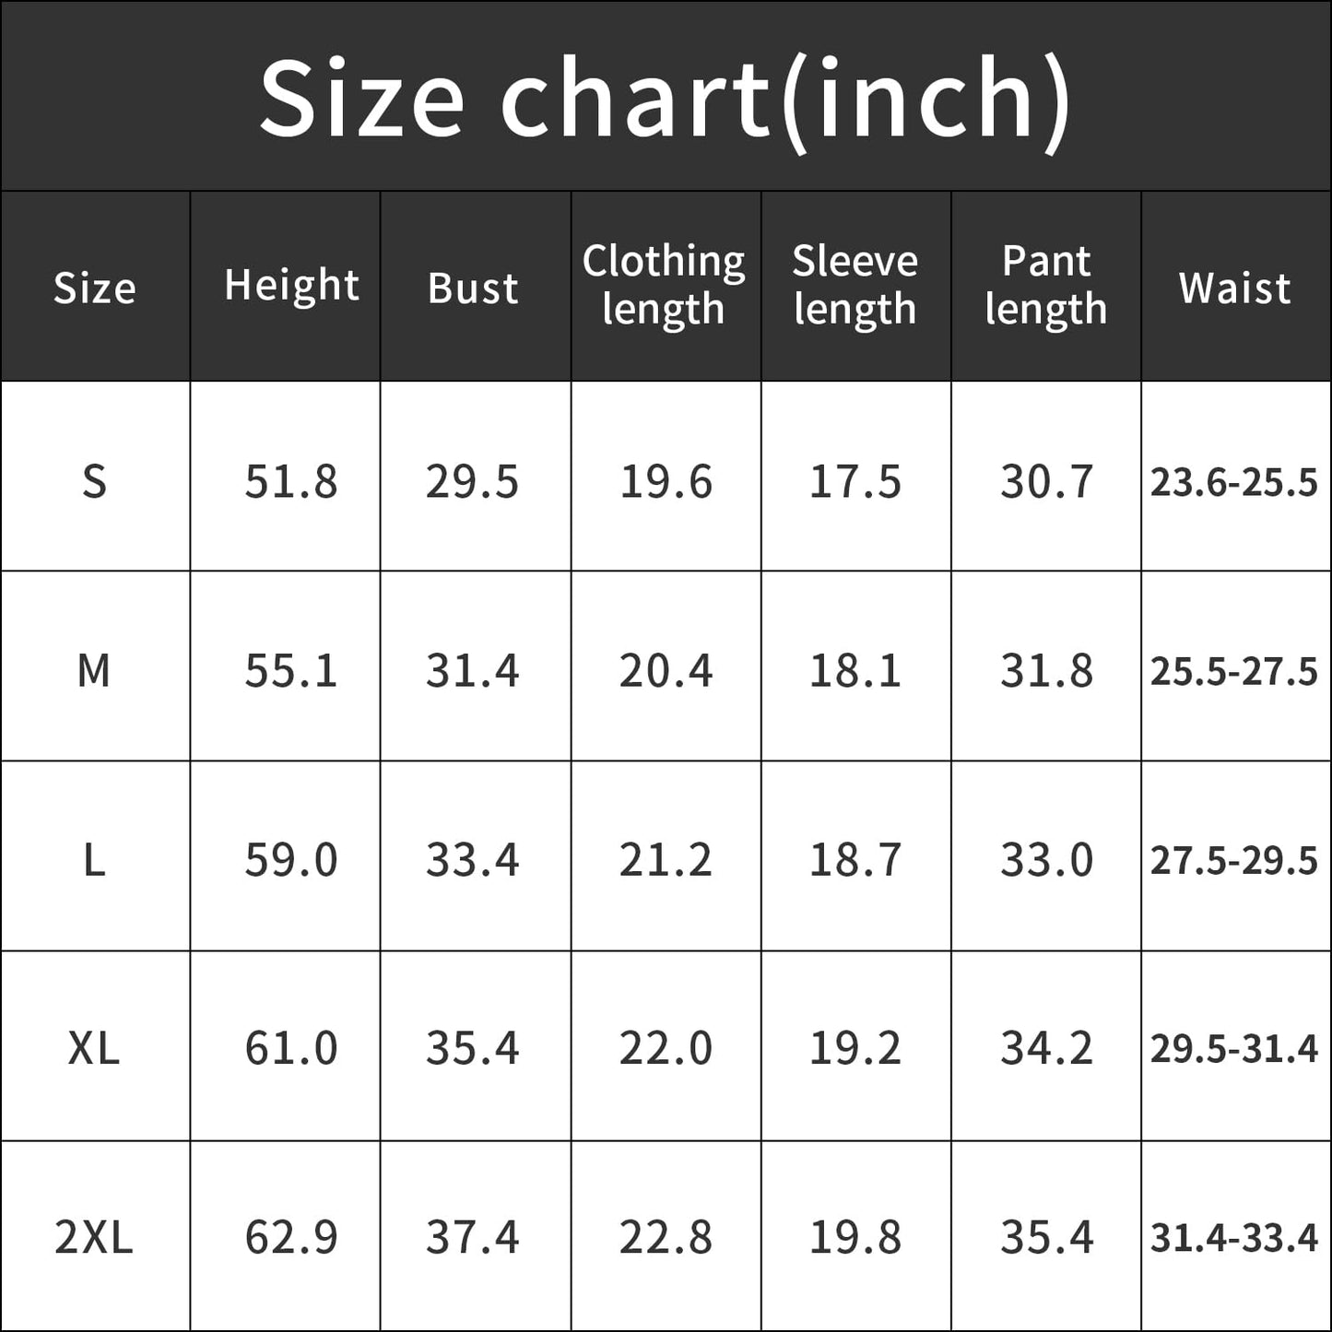Click the Waist column header
The width and height of the screenshot is (1332, 1332).
point(1235,288)
